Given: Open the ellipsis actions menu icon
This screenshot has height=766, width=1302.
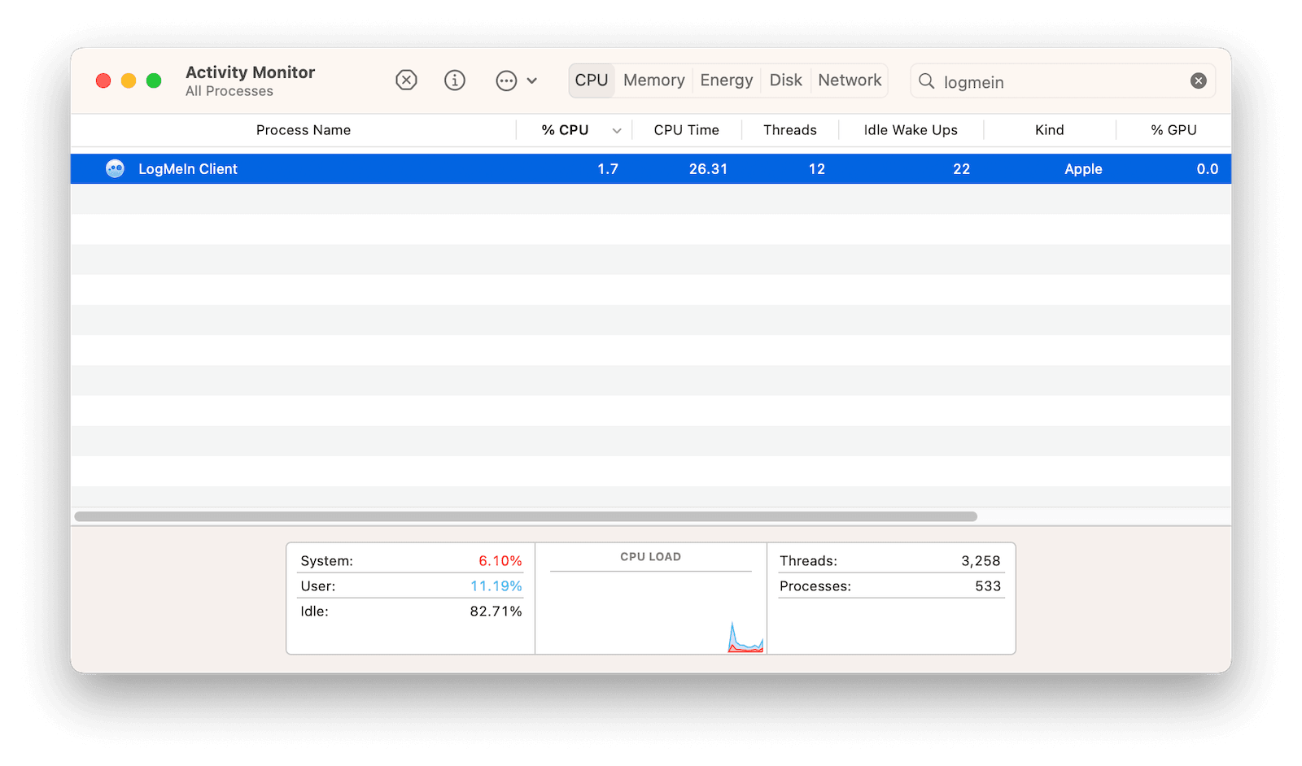Looking at the screenshot, I should pos(506,81).
